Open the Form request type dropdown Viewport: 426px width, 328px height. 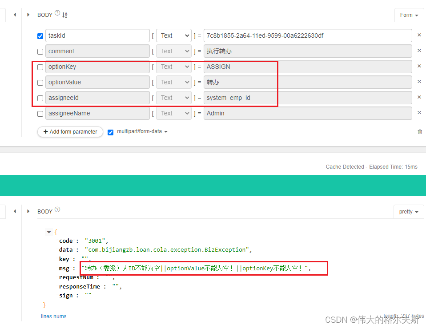coord(408,15)
